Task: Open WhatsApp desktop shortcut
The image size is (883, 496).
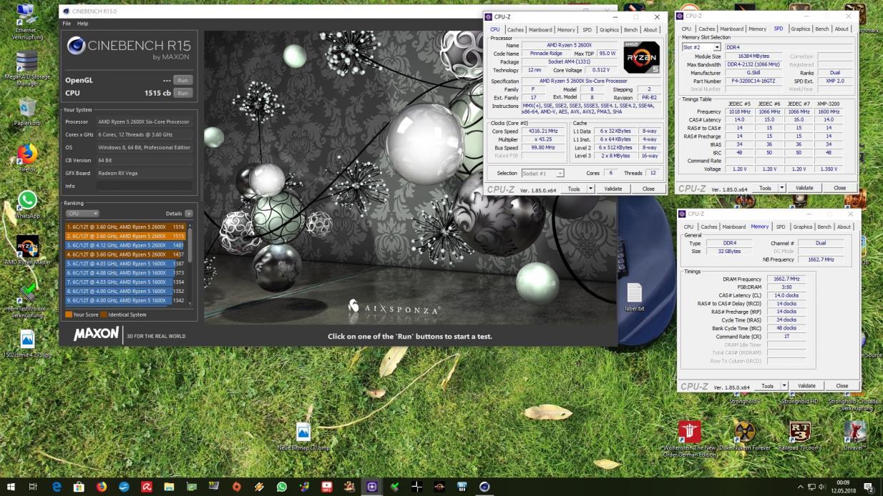Action: (x=27, y=205)
